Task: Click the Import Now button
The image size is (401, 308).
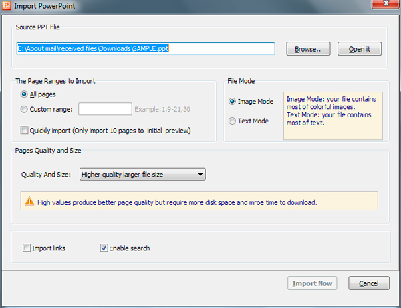Action: [312, 283]
